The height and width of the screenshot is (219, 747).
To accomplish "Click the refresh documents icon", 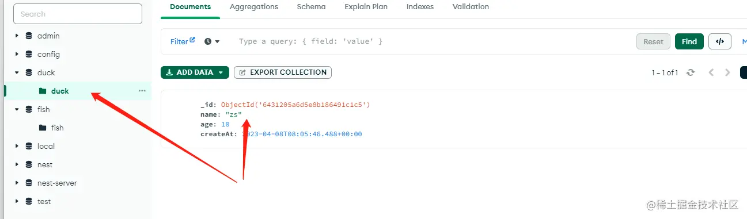I will pyautogui.click(x=691, y=72).
